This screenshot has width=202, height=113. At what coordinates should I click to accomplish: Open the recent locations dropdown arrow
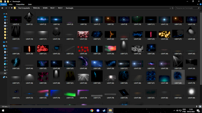9,8
